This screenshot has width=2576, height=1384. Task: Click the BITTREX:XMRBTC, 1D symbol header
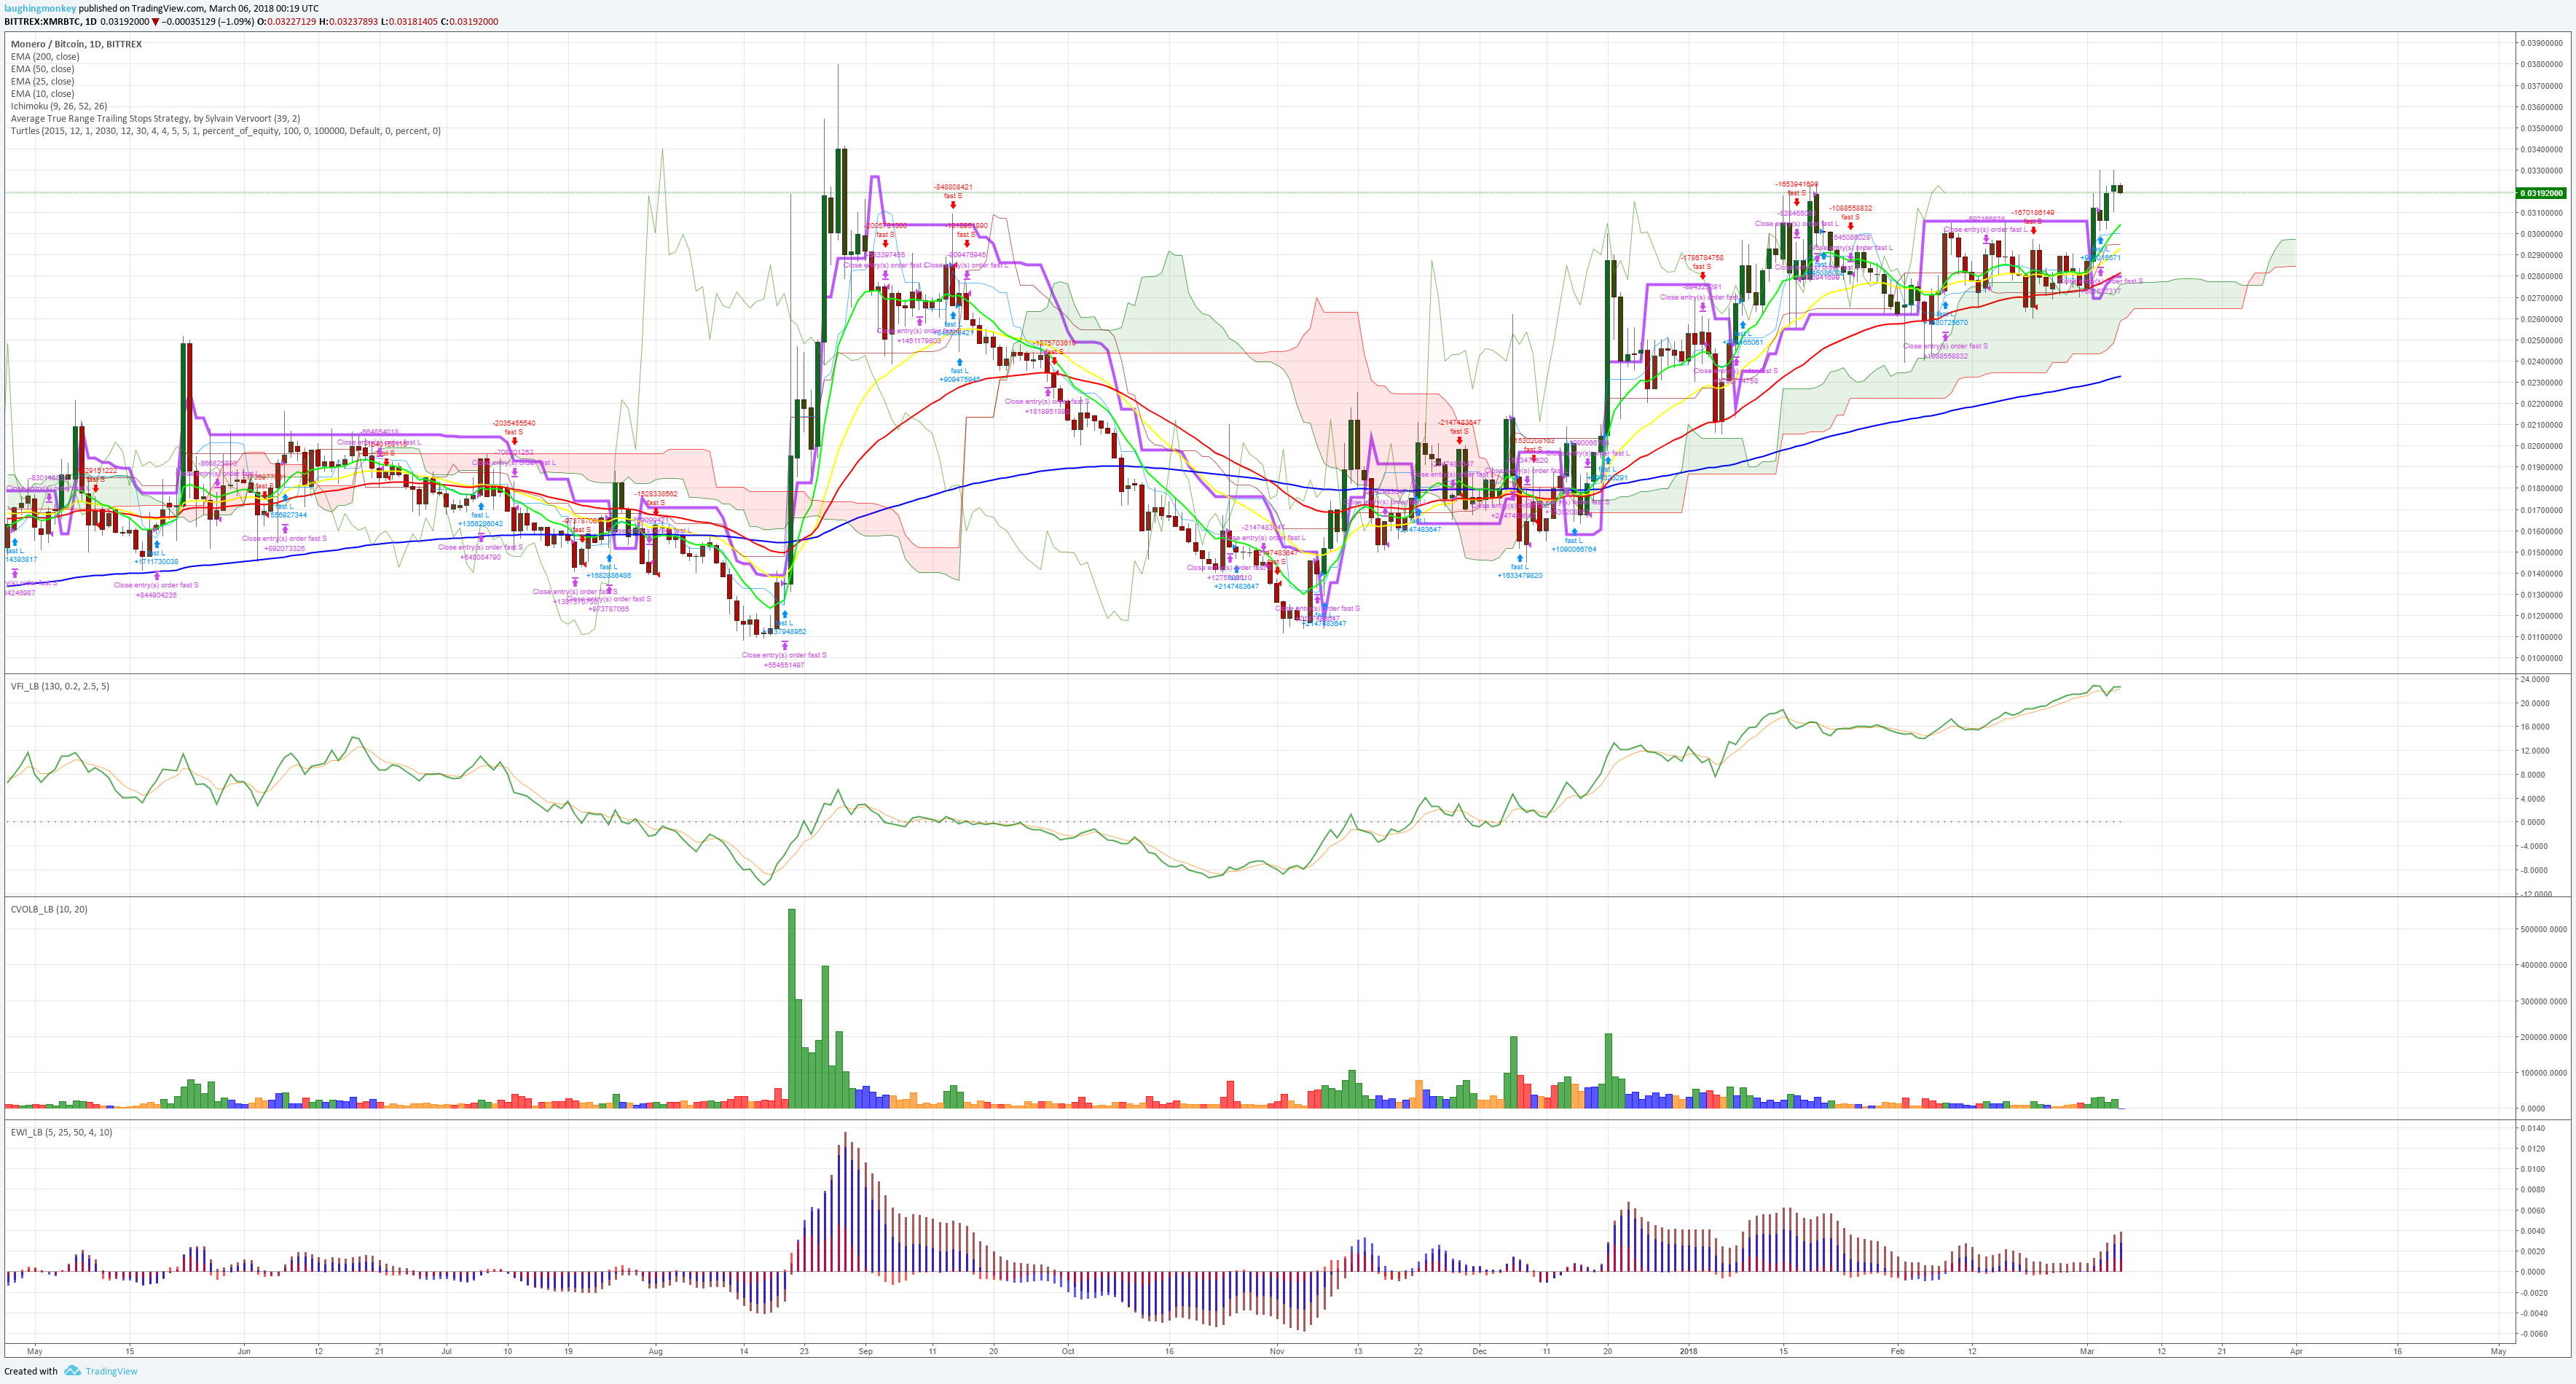pos(50,22)
